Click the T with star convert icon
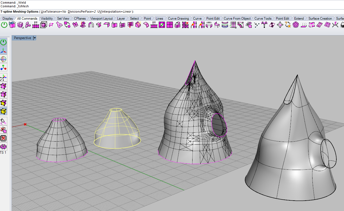Viewport: 344px width, 211px height. click(288, 25)
